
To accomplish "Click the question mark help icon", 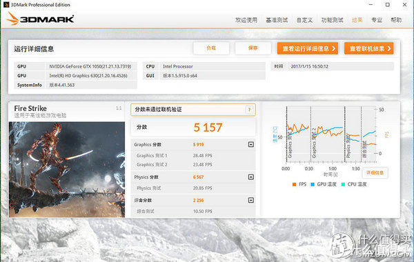I will (249, 110).
